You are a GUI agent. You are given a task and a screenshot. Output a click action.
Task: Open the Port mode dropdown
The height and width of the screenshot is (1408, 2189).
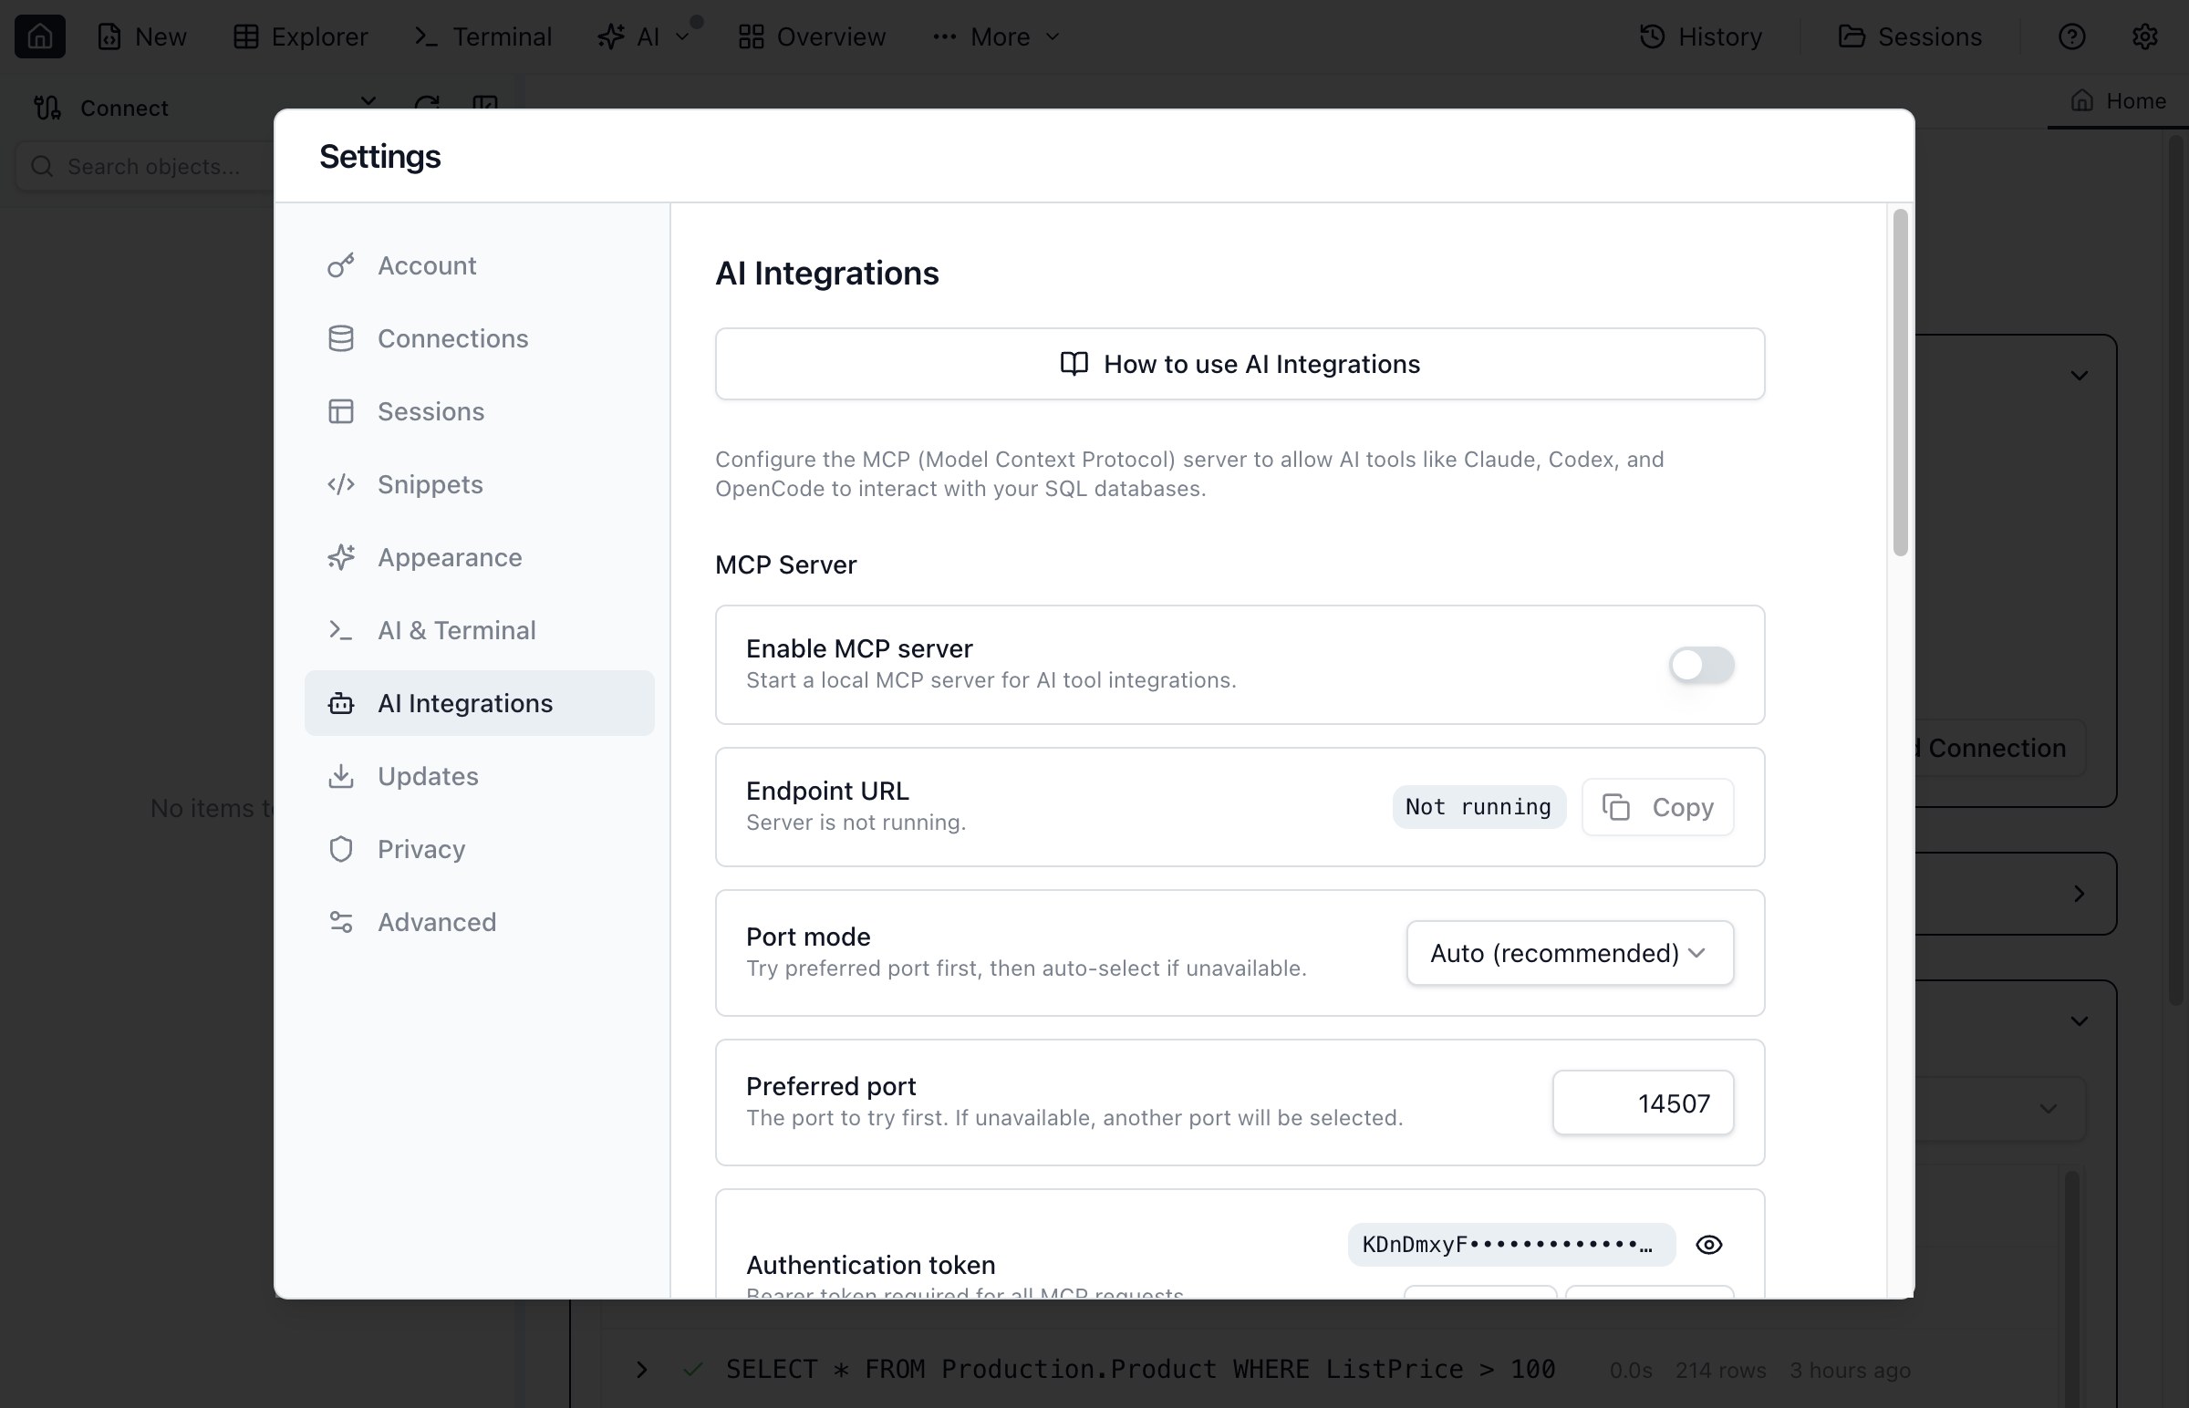tap(1567, 953)
